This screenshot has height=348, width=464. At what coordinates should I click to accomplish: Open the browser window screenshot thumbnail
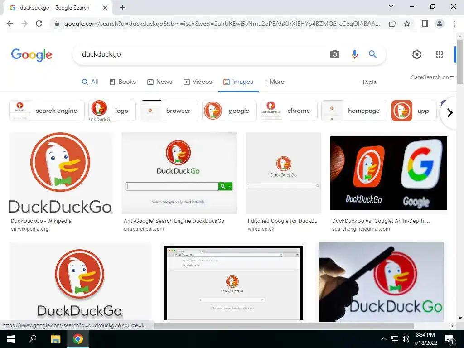point(233,282)
